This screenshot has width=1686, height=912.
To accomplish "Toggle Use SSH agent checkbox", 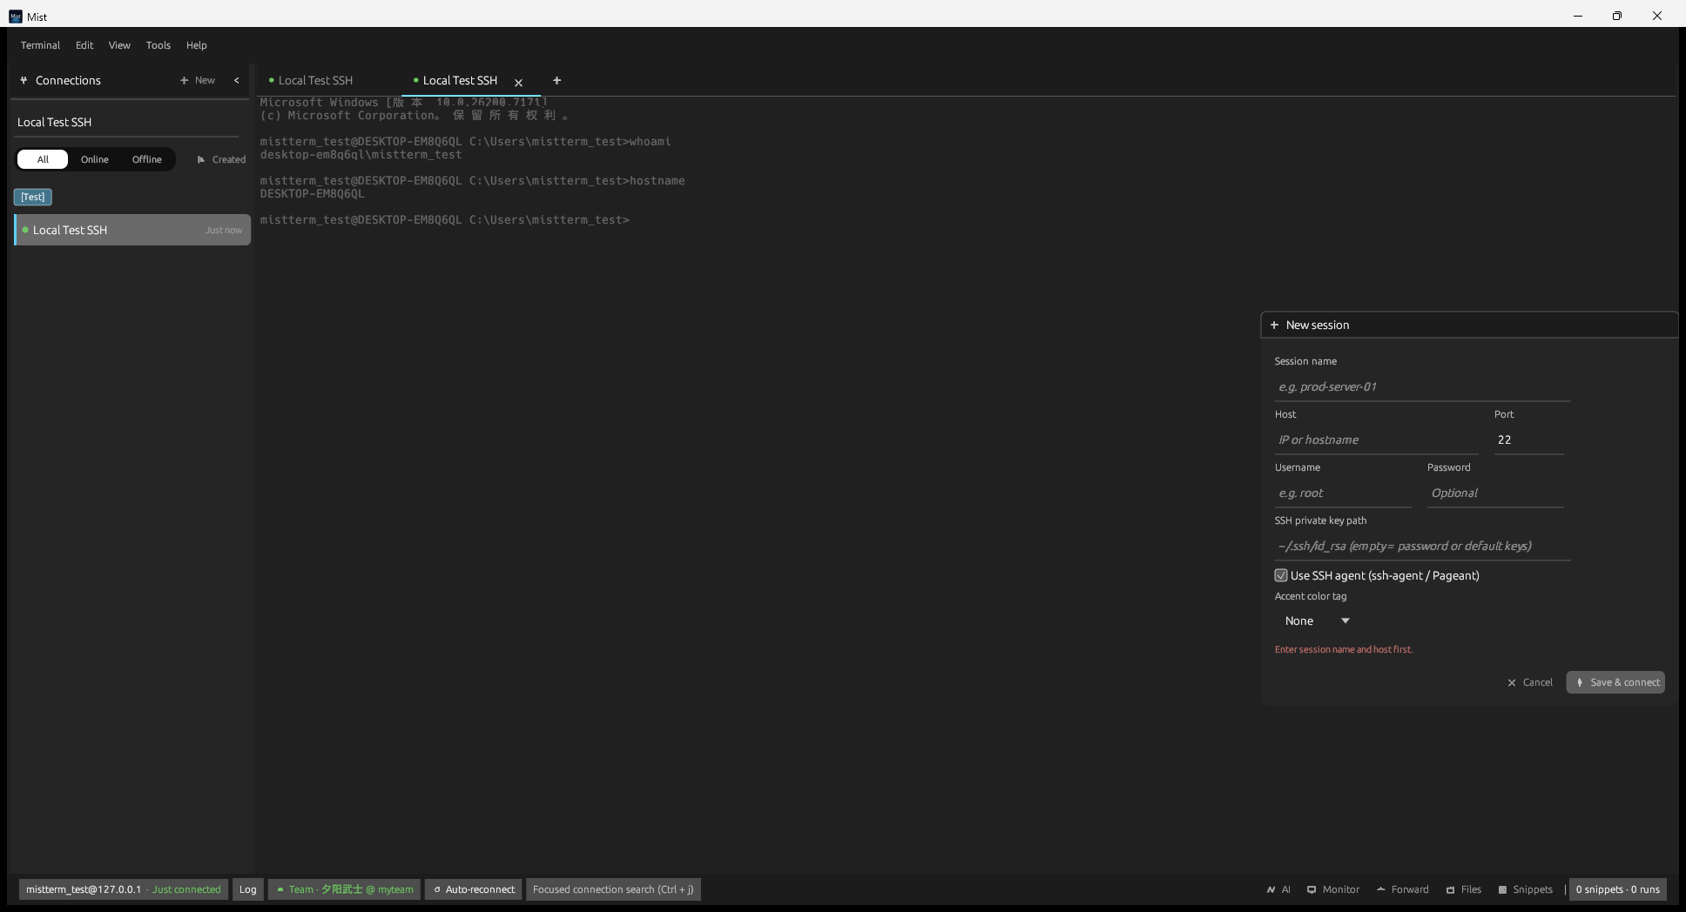I will click(x=1281, y=575).
